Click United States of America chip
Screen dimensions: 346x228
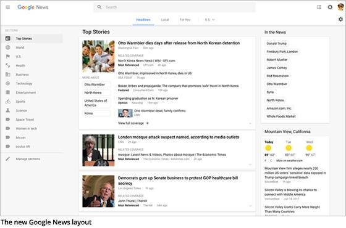pos(96,103)
